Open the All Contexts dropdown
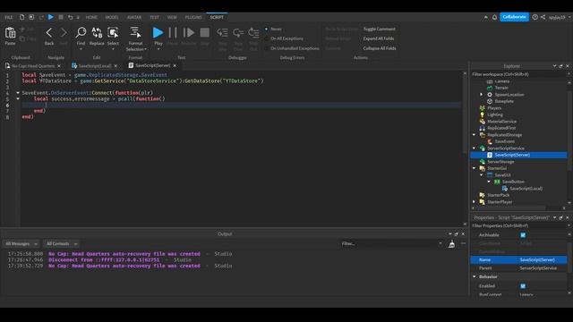Image resolution: width=573 pixels, height=322 pixels. [x=61, y=243]
